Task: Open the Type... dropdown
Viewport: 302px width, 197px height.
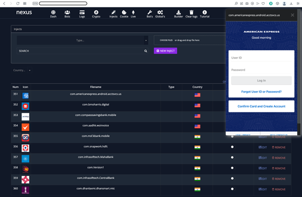Action: (83, 40)
